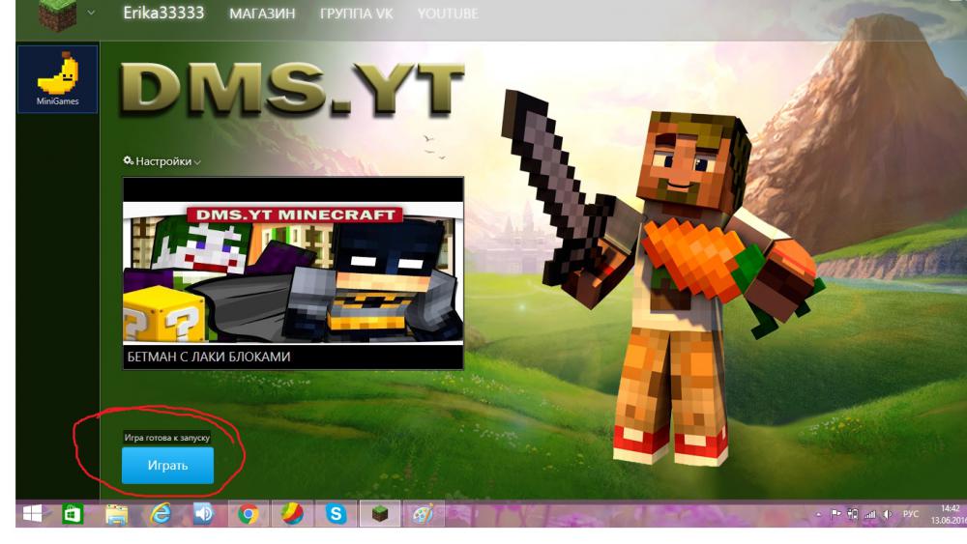Open the Windows Start button
967x544 pixels.
pos(33,515)
